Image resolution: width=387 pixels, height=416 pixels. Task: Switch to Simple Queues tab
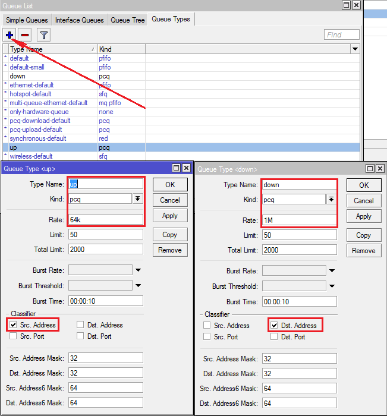point(27,20)
